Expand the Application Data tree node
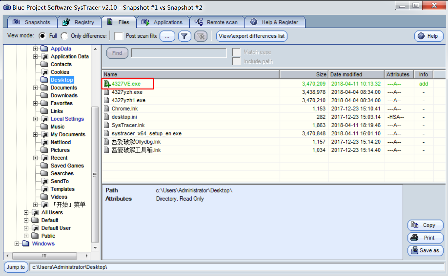The height and width of the screenshot is (276, 448). click(x=35, y=56)
